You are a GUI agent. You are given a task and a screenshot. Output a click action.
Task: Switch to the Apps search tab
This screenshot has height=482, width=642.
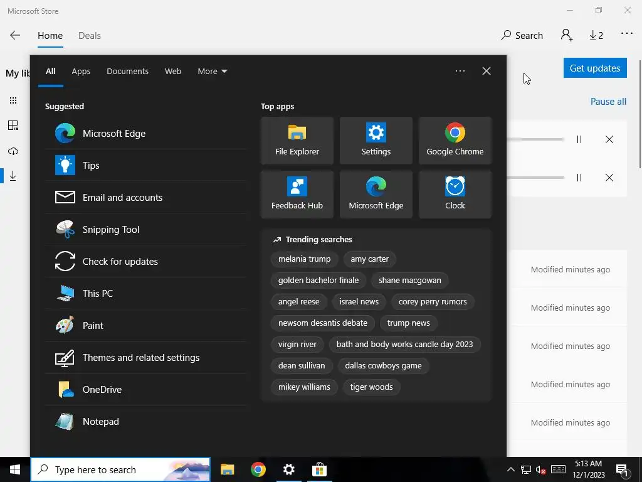(81, 72)
